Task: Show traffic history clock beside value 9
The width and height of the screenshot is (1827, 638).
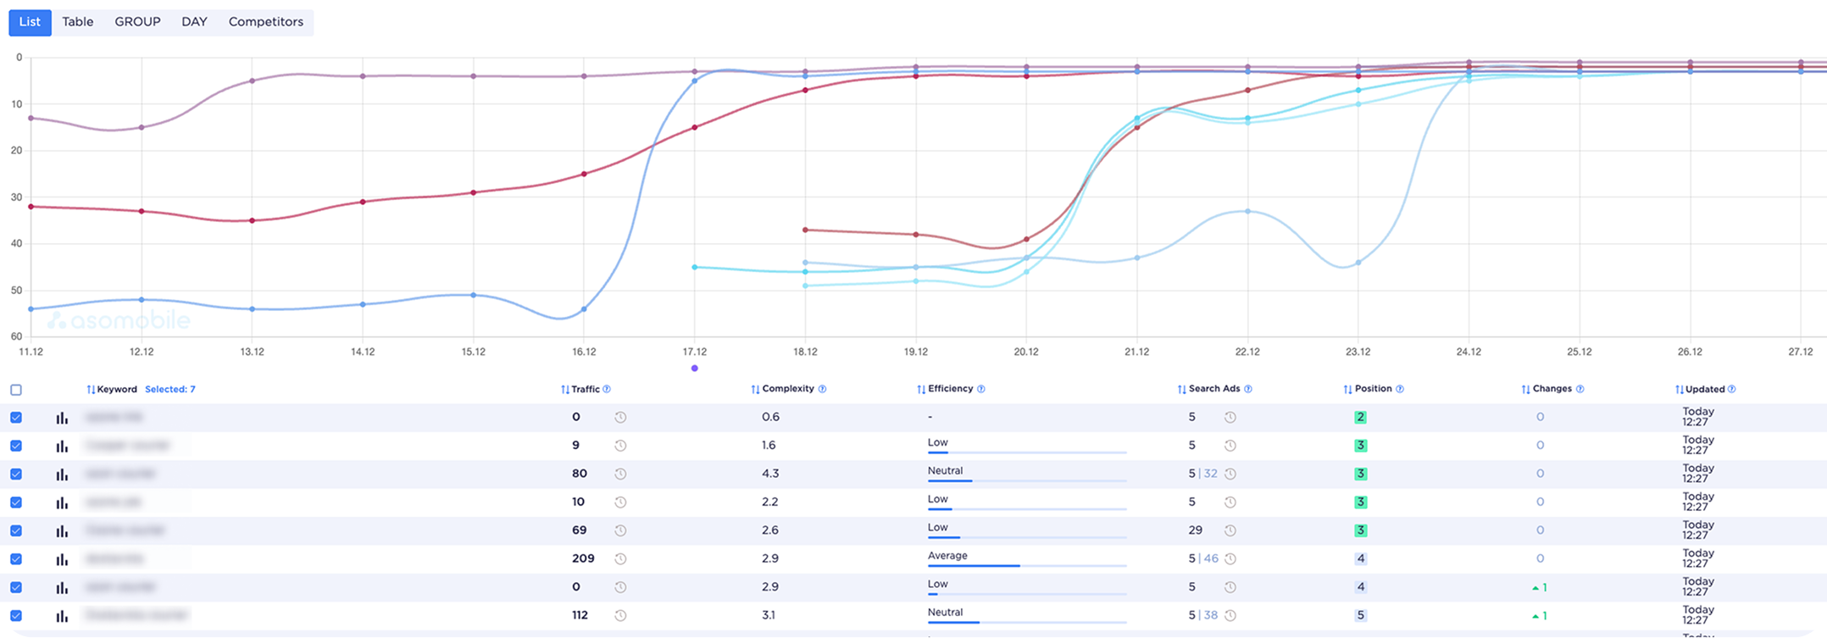Action: [x=620, y=446]
